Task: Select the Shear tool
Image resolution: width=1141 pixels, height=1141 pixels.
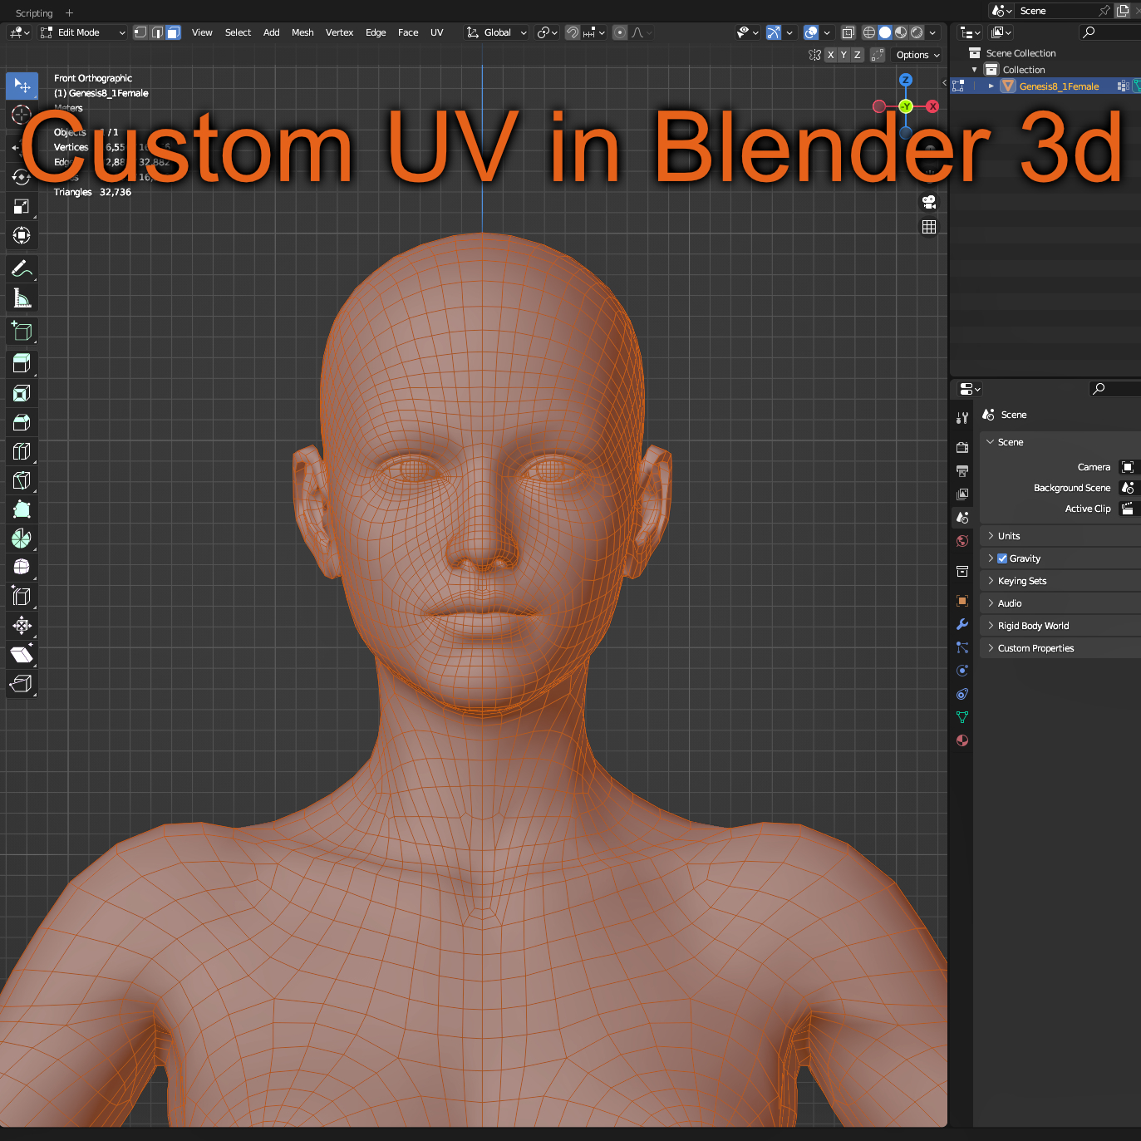Action: tap(22, 655)
